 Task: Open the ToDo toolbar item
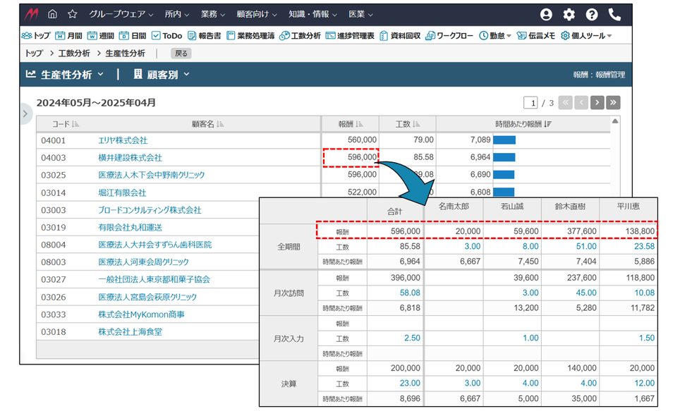point(166,35)
